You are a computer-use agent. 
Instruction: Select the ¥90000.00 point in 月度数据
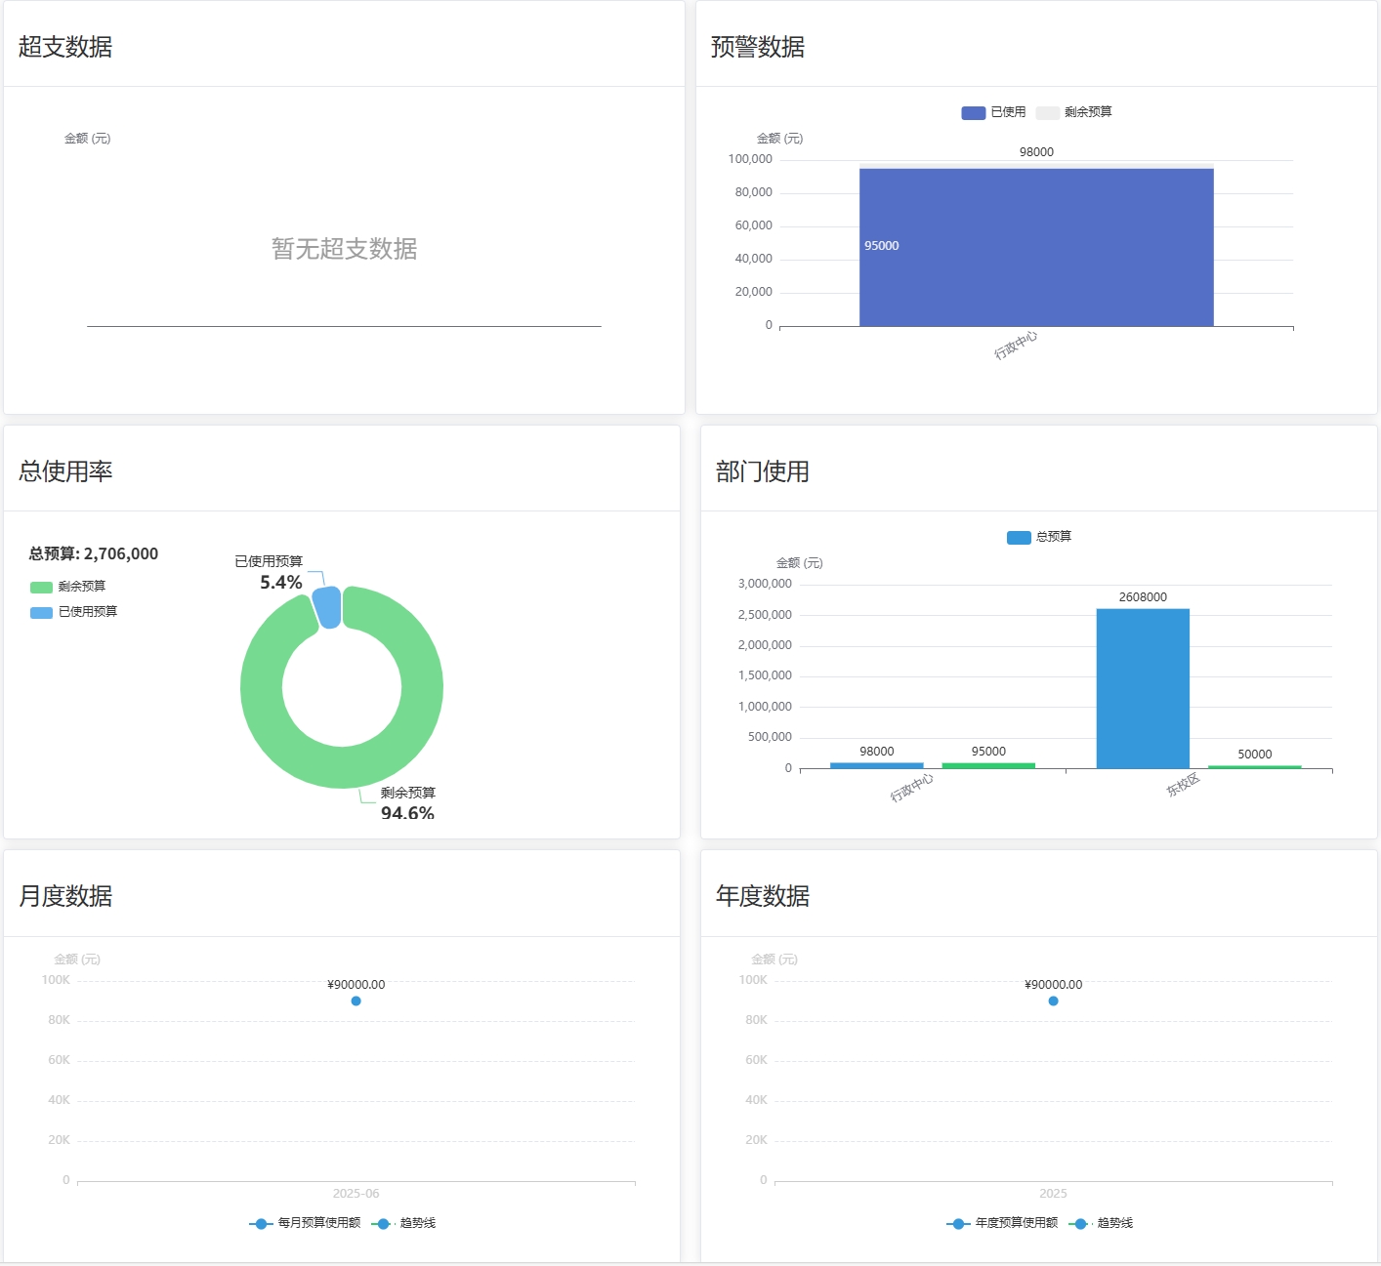(x=356, y=1001)
